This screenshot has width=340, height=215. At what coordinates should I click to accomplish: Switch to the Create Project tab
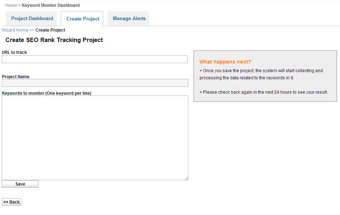(x=82, y=19)
